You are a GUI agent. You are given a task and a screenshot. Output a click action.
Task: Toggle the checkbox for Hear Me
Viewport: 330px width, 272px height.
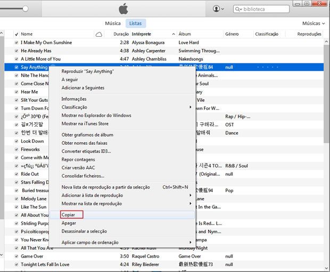pyautogui.click(x=16, y=92)
